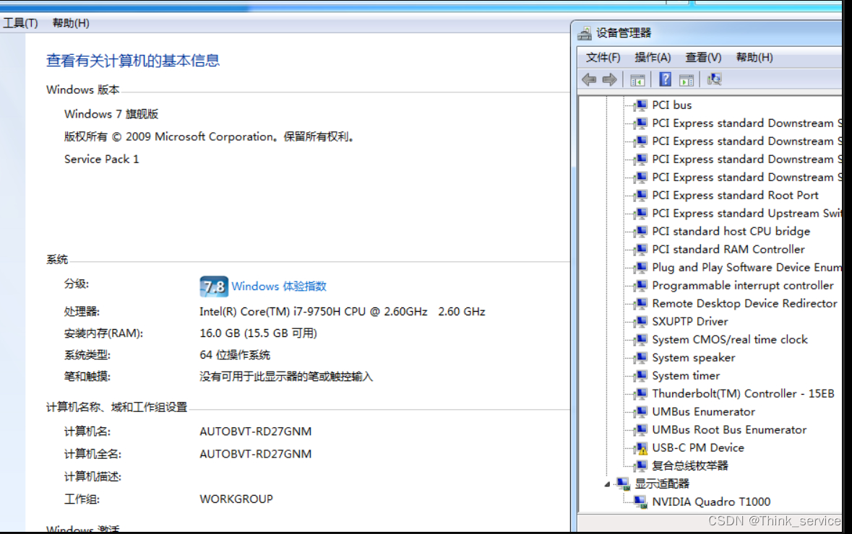
Task: Click the PCI Express standard Root Port icon
Action: tap(641, 196)
